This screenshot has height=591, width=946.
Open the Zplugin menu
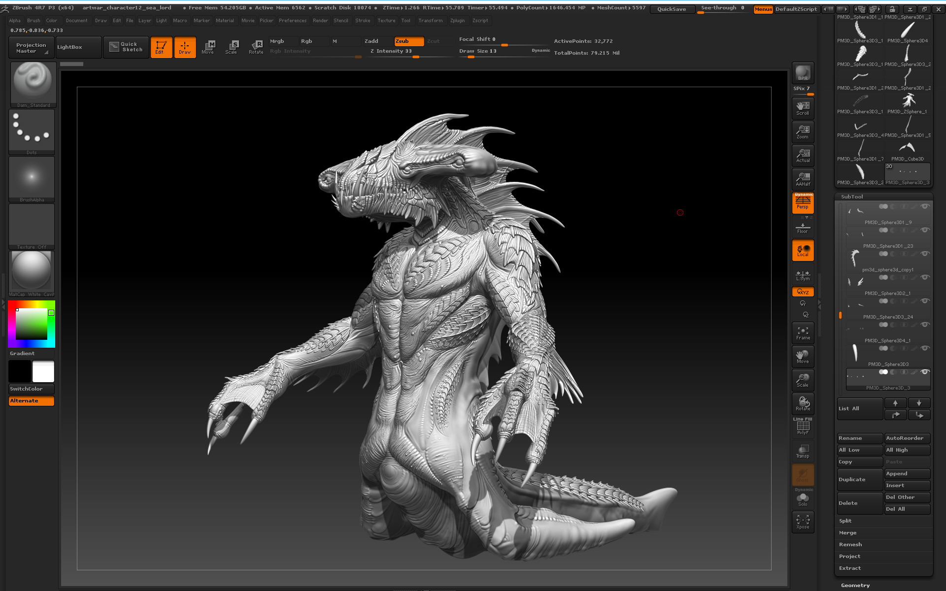pyautogui.click(x=457, y=21)
